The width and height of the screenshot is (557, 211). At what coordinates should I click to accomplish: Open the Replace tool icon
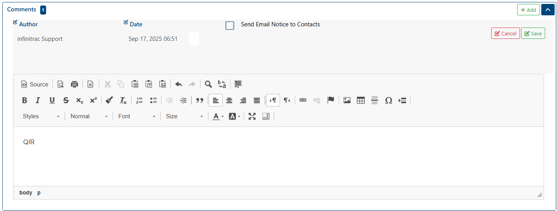tap(222, 84)
